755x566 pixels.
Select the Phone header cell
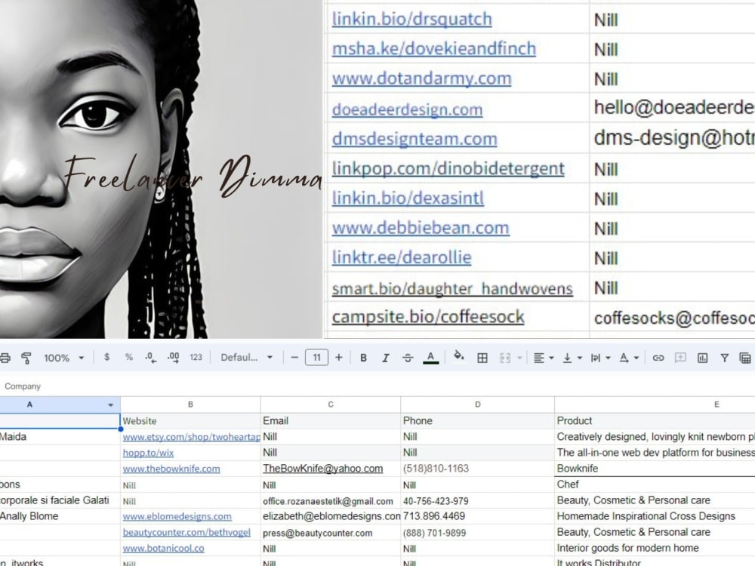(x=478, y=420)
